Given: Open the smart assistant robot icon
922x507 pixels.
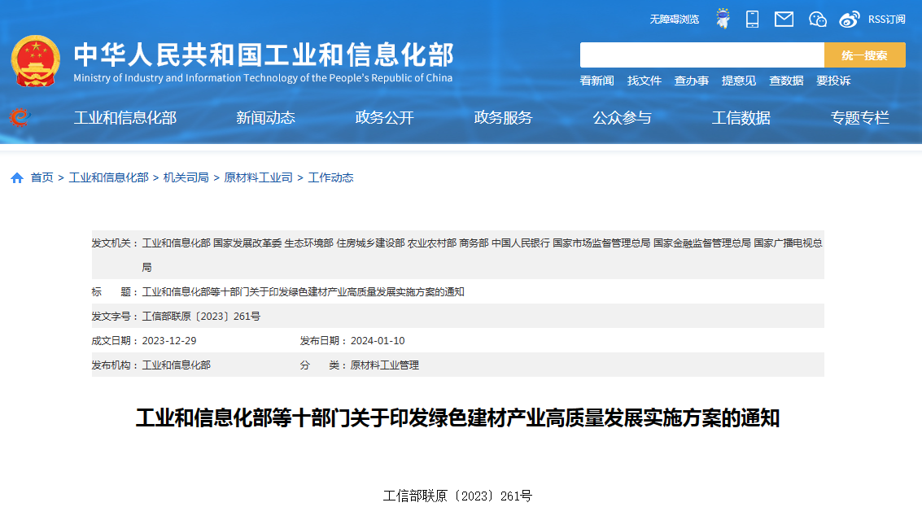Looking at the screenshot, I should [x=723, y=19].
